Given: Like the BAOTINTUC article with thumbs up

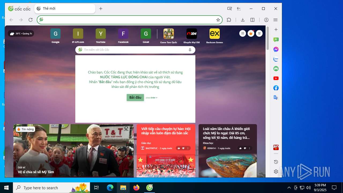Looking at the screenshot, I should point(179,148).
